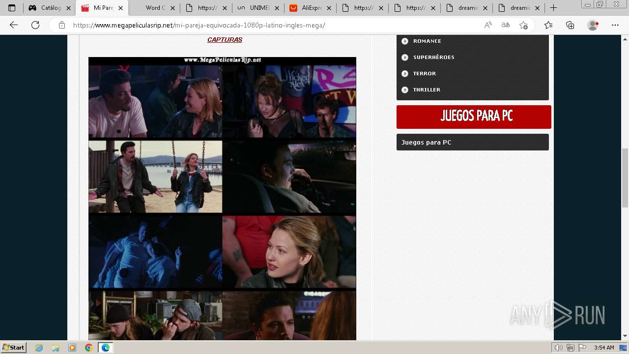Click the 3:54 AM system clock
This screenshot has height=354, width=629.
pyautogui.click(x=604, y=348)
